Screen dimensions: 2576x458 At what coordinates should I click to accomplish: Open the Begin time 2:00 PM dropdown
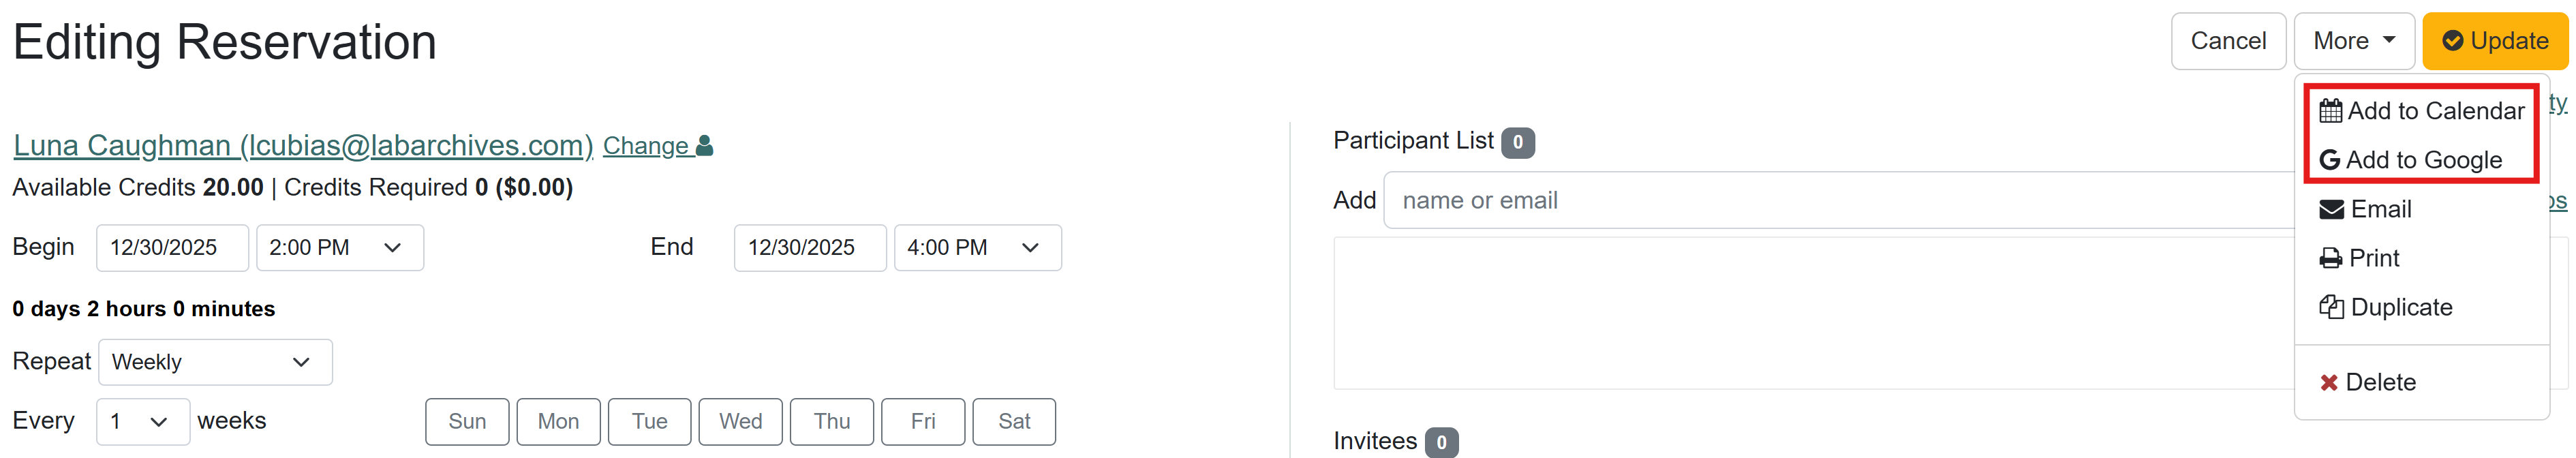(339, 247)
